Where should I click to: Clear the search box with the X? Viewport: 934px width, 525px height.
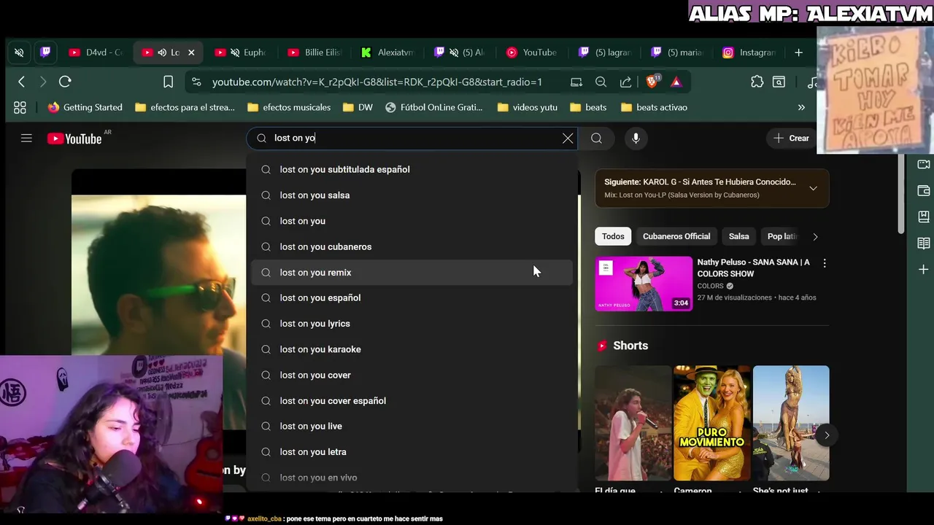coord(568,138)
